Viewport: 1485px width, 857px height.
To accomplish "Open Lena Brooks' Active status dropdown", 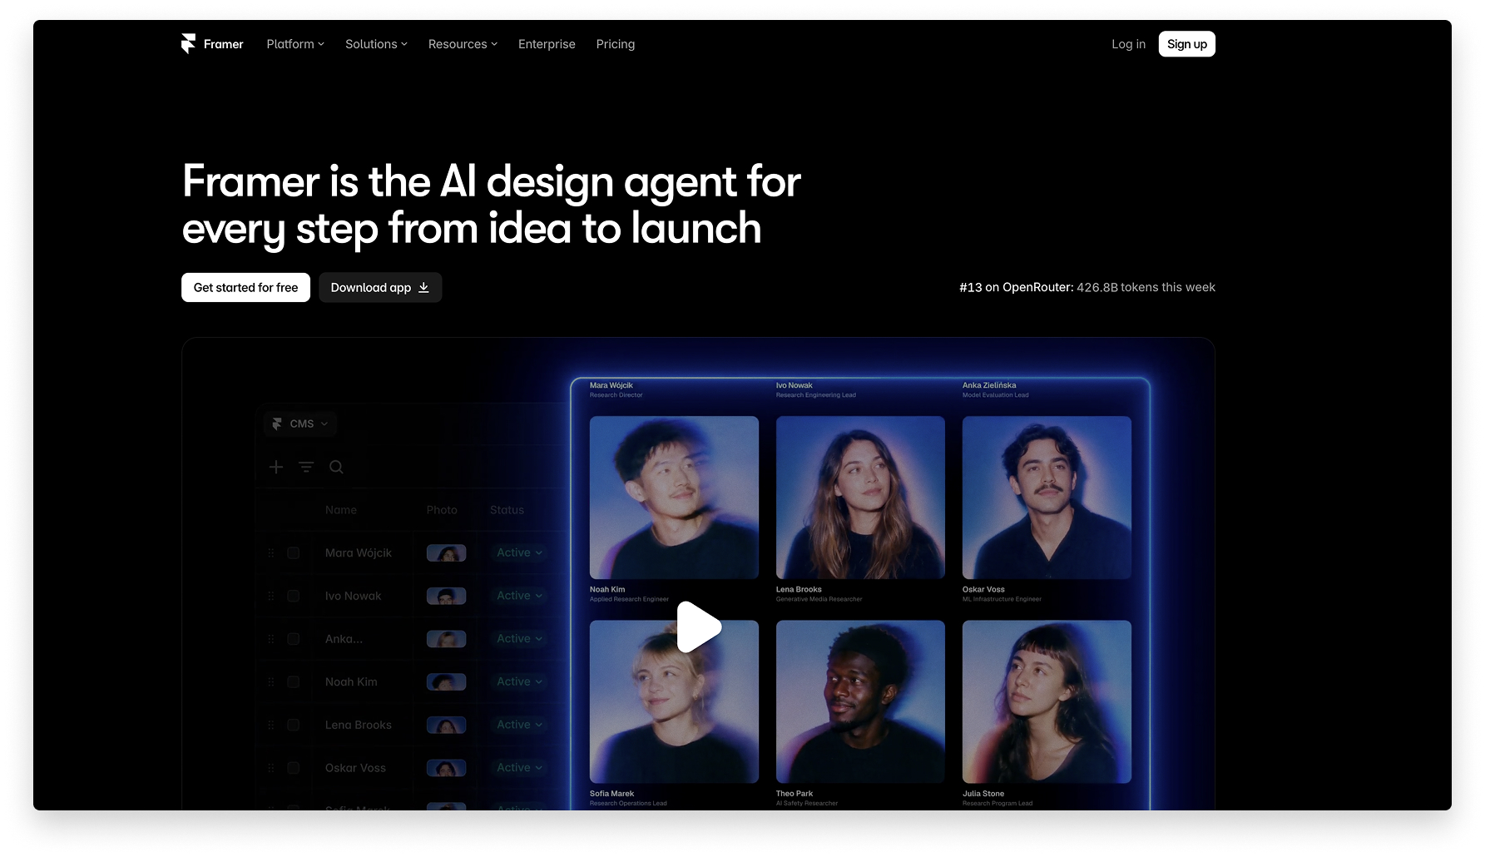I will coord(519,725).
